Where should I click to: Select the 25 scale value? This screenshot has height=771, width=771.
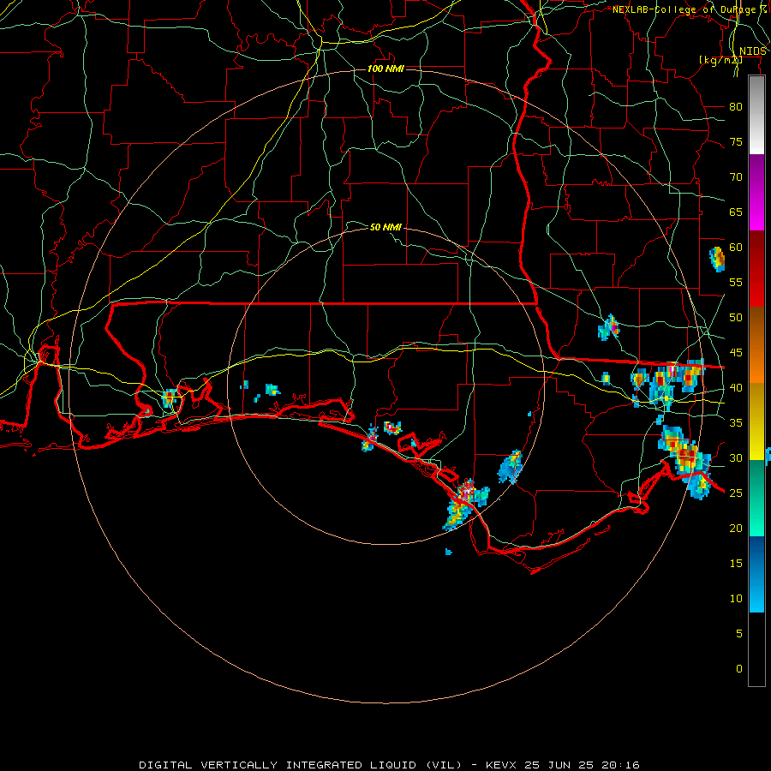736,493
